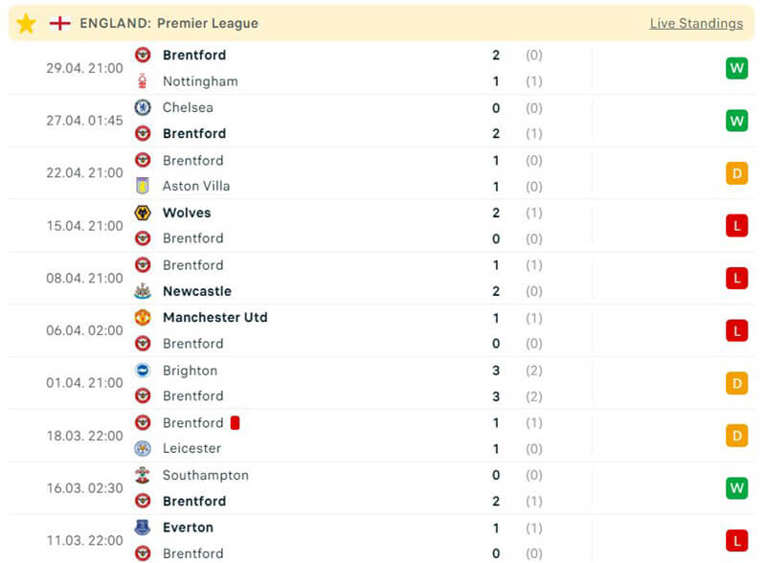Click the Newcastle crest icon

(143, 291)
